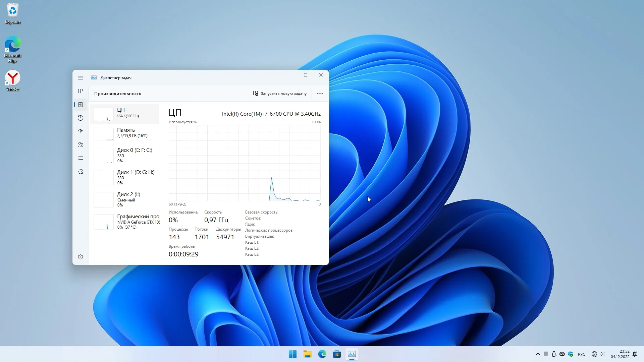Open the App history sidebar icon
The height and width of the screenshot is (362, 644).
tap(80, 118)
